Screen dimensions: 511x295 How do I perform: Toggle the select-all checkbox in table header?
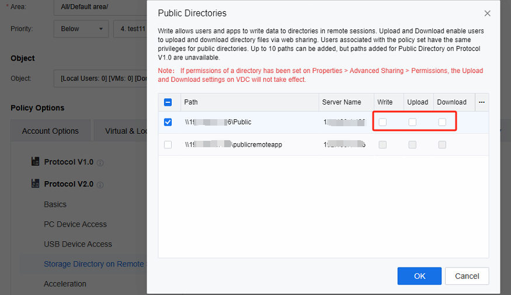(x=168, y=102)
